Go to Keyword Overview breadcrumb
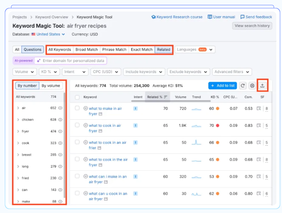 52,17
